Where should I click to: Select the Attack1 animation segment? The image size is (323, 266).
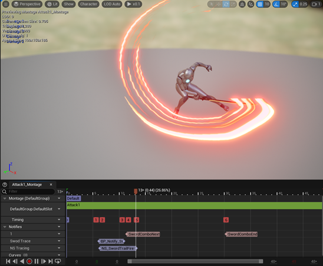[x=195, y=205]
